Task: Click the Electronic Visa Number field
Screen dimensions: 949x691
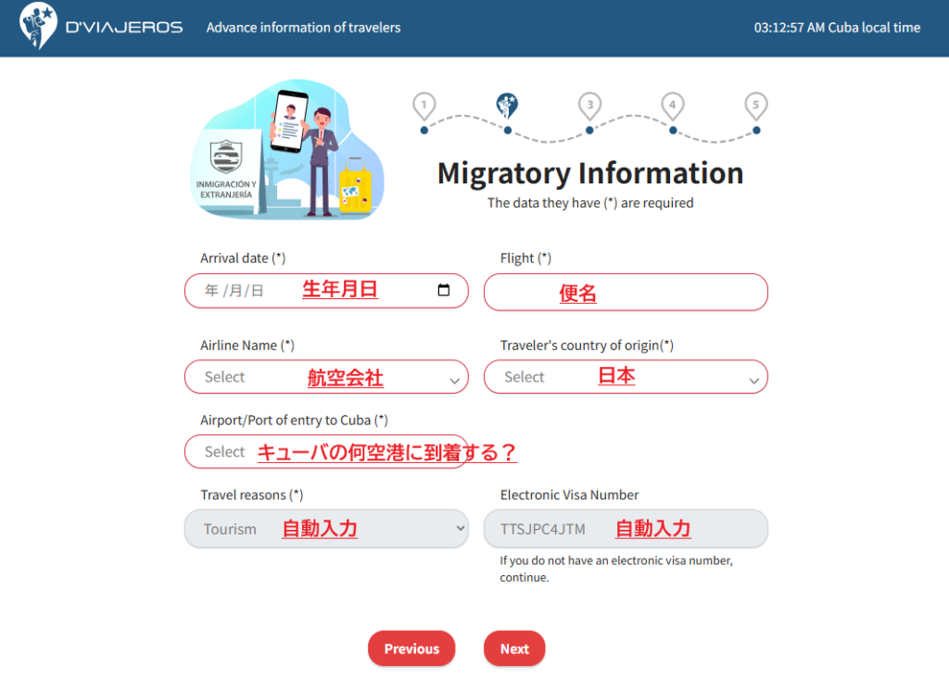Action: (626, 529)
